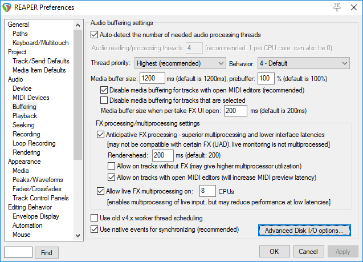Open the Recording preferences page
This screenshot has width=363, height=262.
(x=26, y=134)
